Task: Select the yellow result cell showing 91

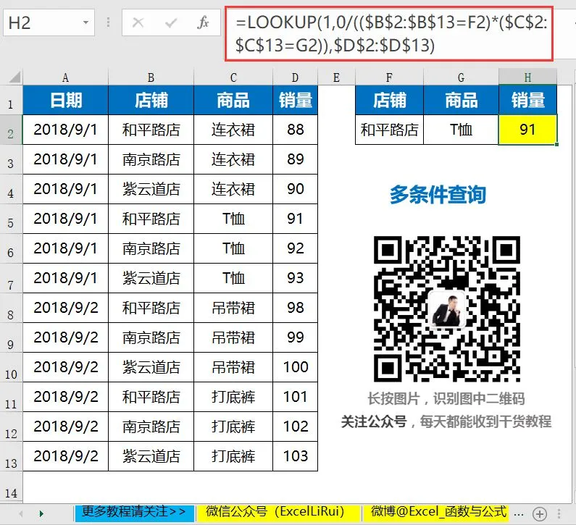Action: click(x=528, y=130)
